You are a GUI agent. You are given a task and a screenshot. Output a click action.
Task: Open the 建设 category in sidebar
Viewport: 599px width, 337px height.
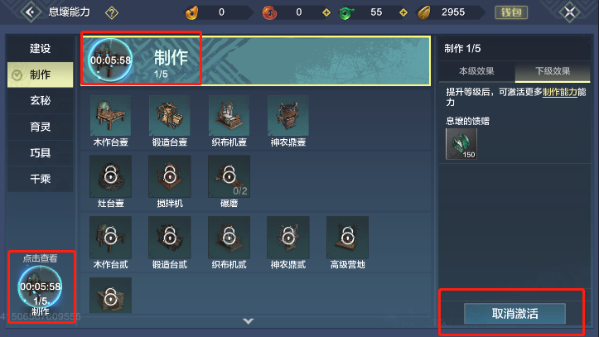tap(40, 49)
